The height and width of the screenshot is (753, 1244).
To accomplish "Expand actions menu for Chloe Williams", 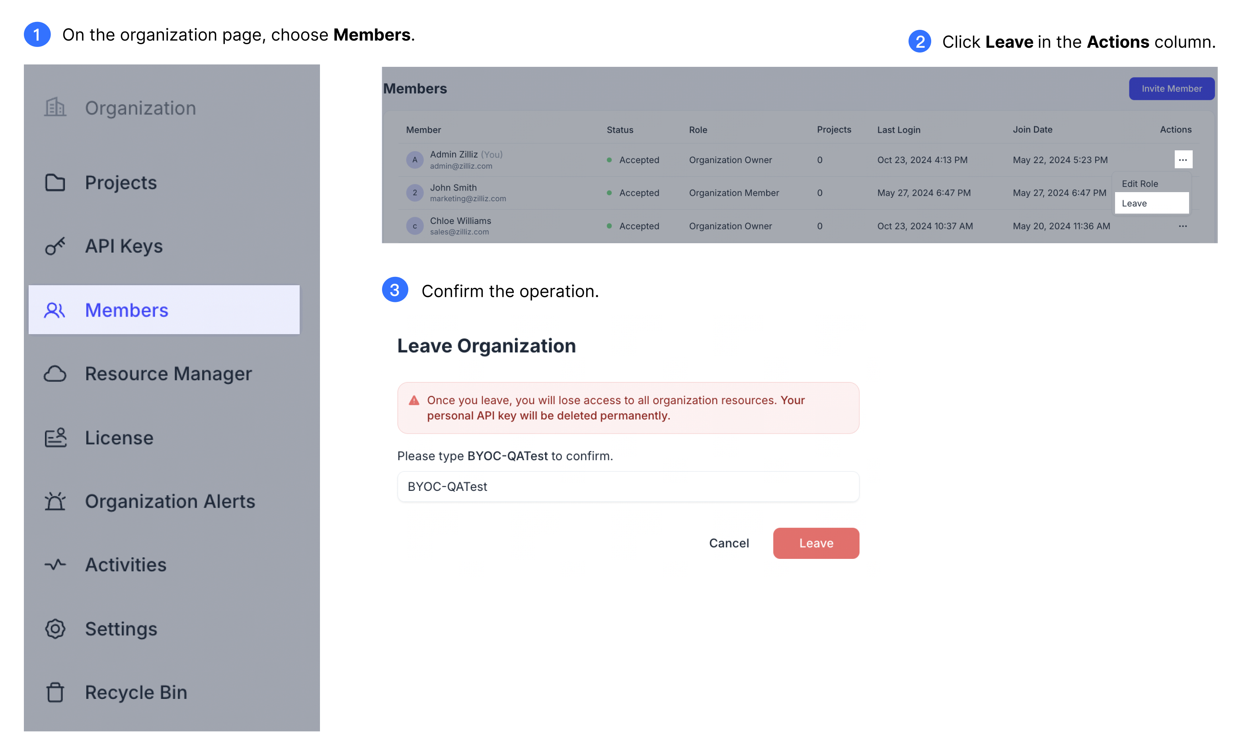I will tap(1183, 226).
